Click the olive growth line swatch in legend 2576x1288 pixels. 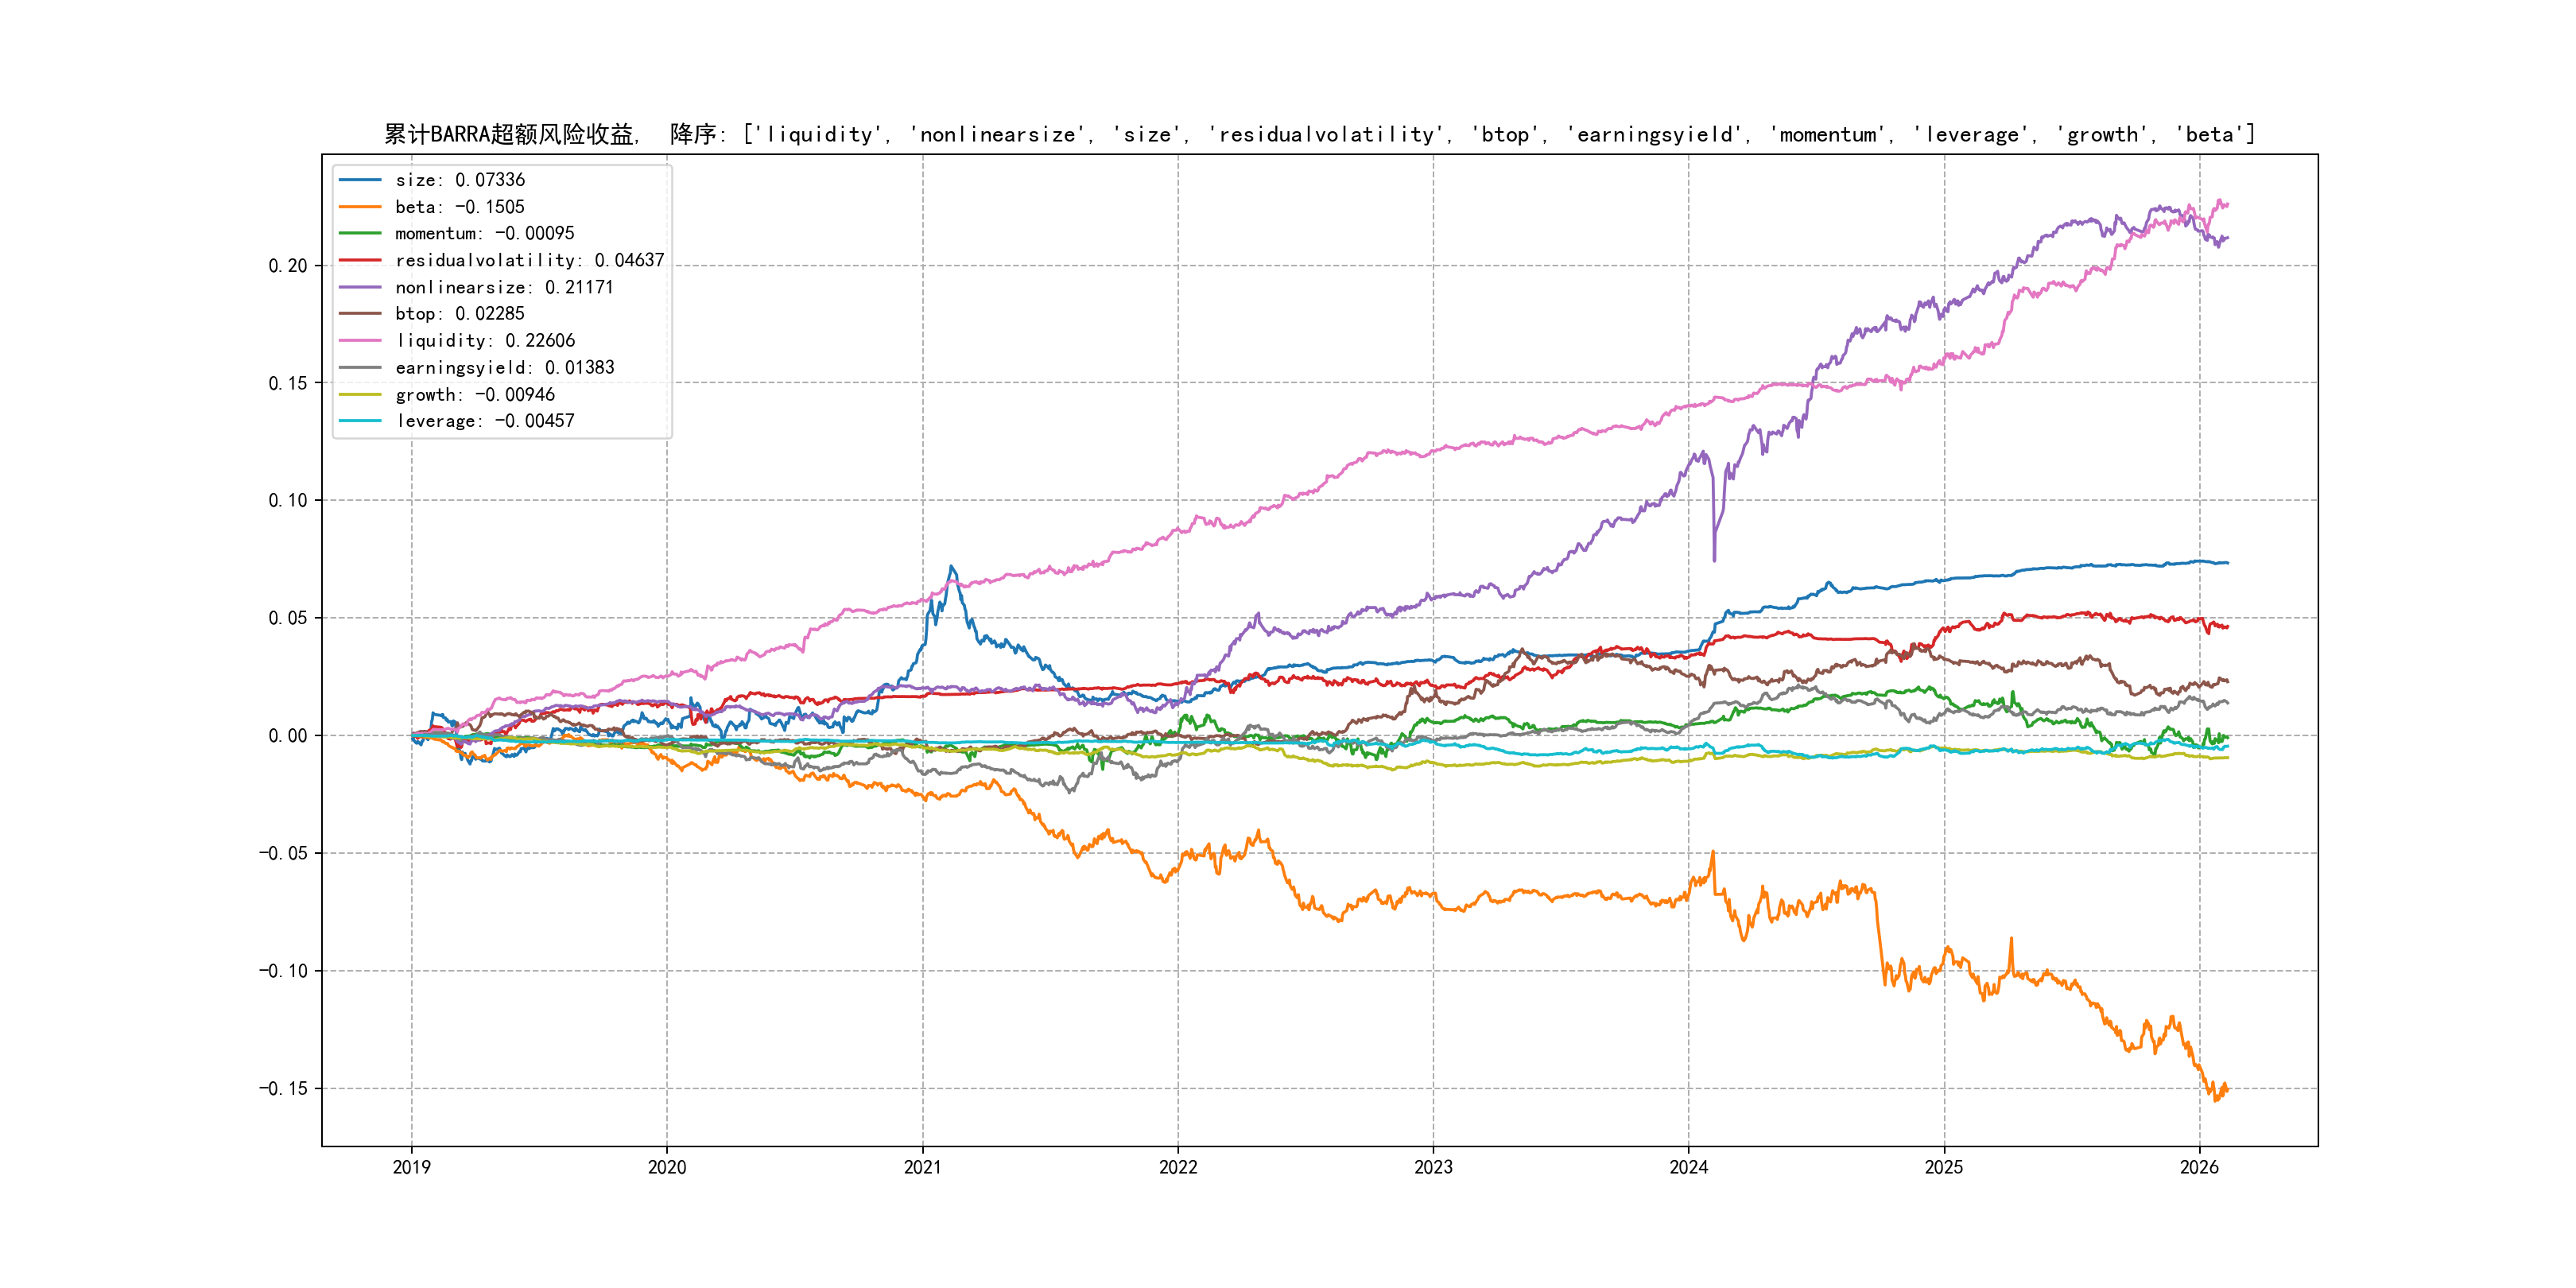click(360, 395)
